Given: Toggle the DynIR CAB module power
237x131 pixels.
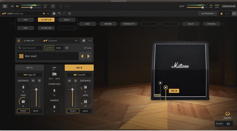Looking at the screenshot, I should 19,41.
